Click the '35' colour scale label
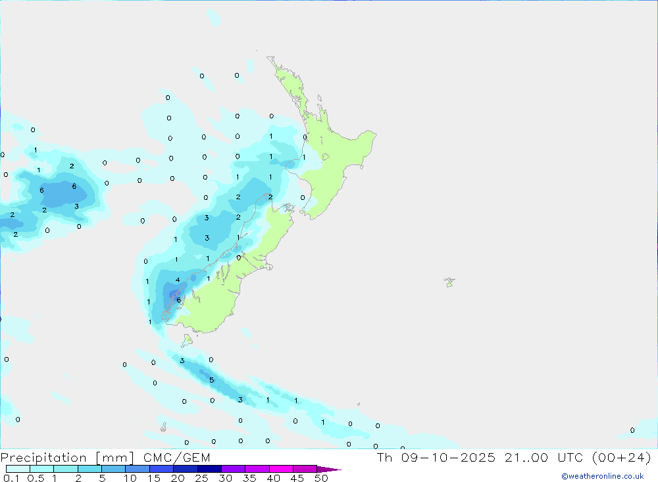This screenshot has height=482, width=658. pyautogui.click(x=249, y=478)
